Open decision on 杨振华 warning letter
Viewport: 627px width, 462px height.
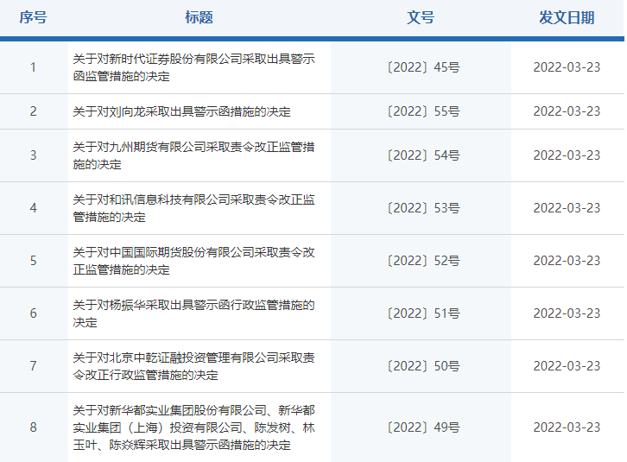click(194, 313)
